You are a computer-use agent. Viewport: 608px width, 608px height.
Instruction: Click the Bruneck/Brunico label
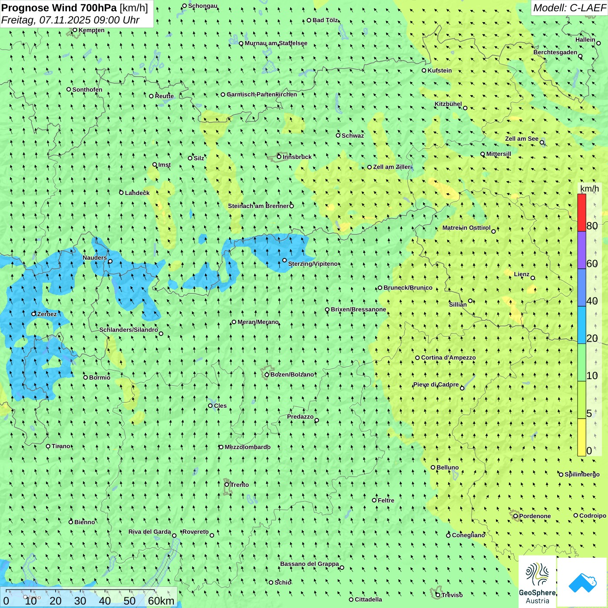pyautogui.click(x=408, y=287)
